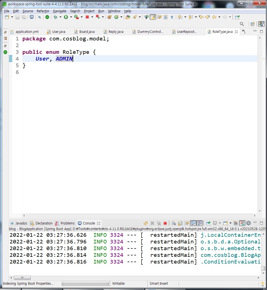Open dropdown beside the stop button
Image resolution: width=267 pixels, height=290 pixels.
92,17
